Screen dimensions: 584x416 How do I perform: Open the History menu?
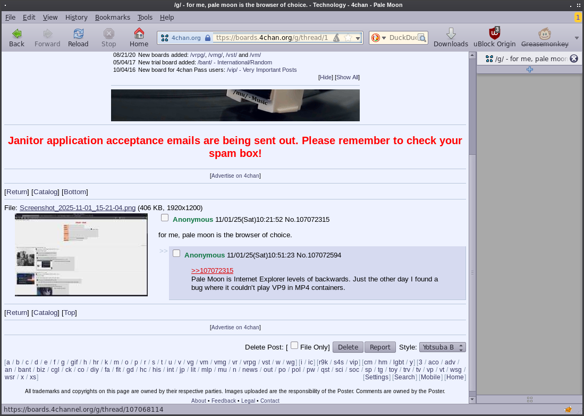tap(77, 17)
